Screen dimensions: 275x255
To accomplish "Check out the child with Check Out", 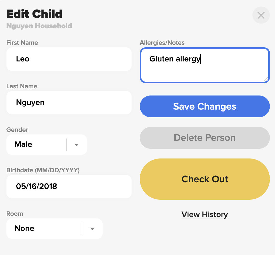I will pos(205,179).
